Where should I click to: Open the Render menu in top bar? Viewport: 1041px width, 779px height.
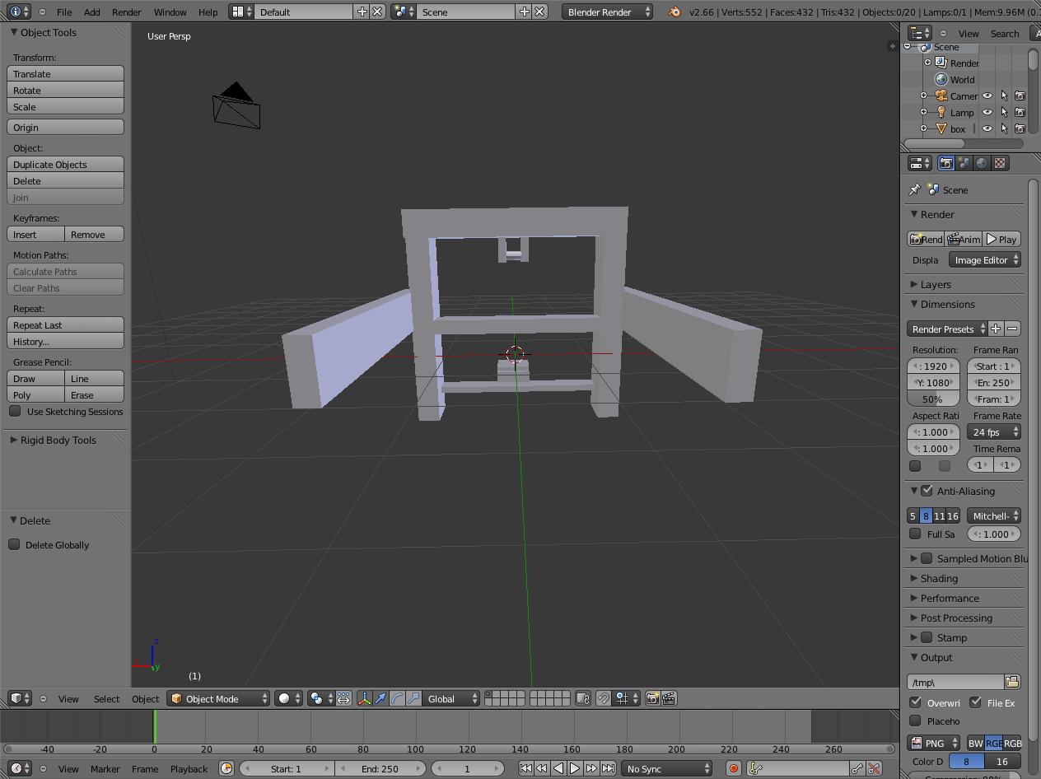126,12
